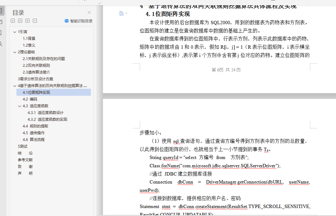This screenshot has height=216, width=336.
Task: Click the expand-all down-arrow icon in outline toolbar
Action: (13, 21)
